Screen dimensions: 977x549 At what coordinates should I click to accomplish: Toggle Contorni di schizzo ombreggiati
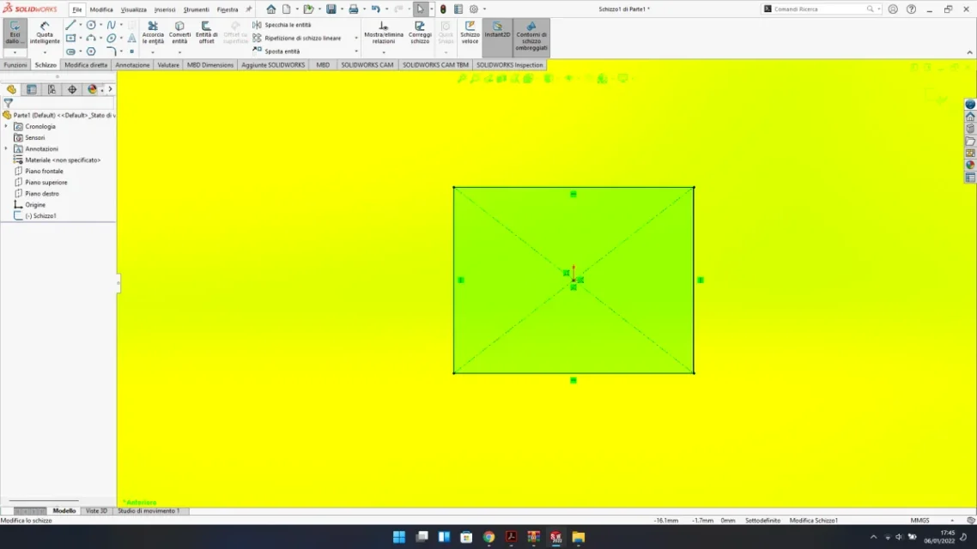[531, 36]
